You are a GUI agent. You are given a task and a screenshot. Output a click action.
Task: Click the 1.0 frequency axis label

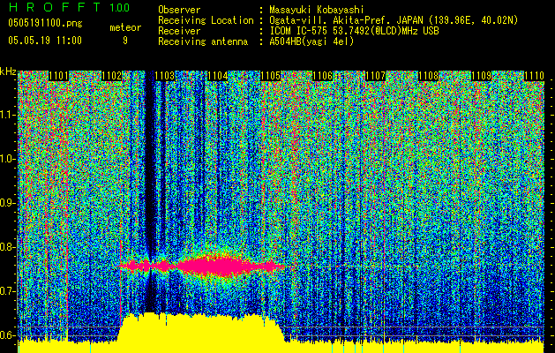tap(8, 159)
